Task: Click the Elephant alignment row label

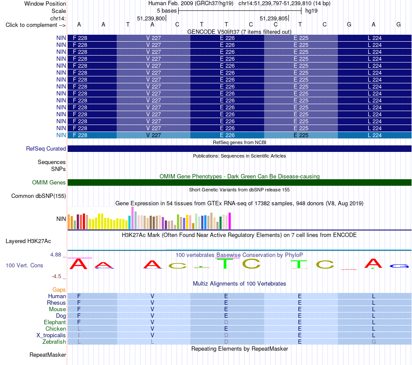Action: coord(55,322)
